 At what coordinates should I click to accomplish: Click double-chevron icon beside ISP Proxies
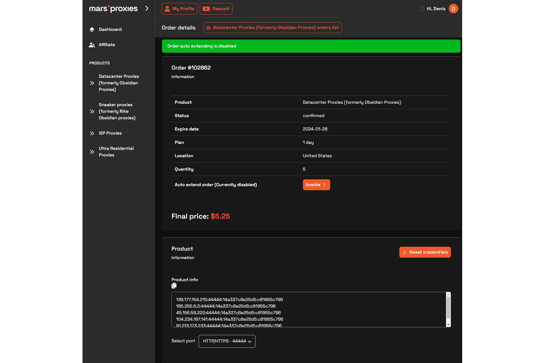pos(92,133)
